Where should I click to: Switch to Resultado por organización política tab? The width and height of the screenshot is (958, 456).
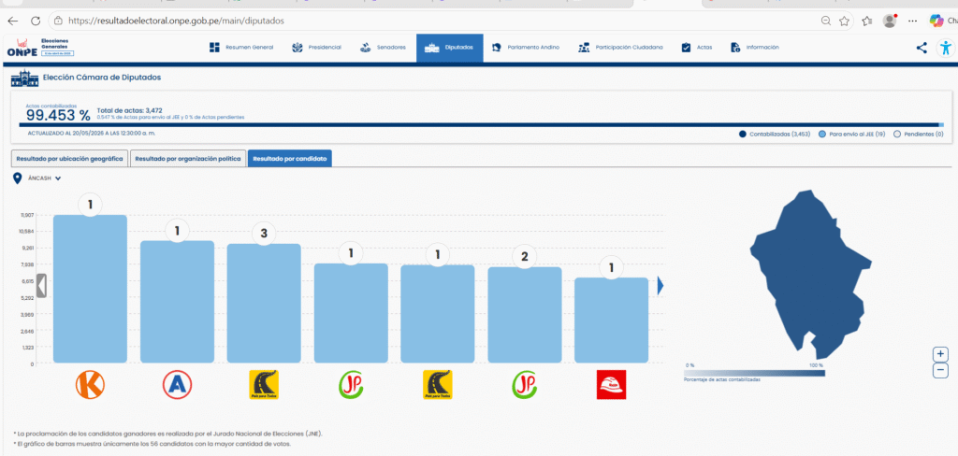click(187, 159)
